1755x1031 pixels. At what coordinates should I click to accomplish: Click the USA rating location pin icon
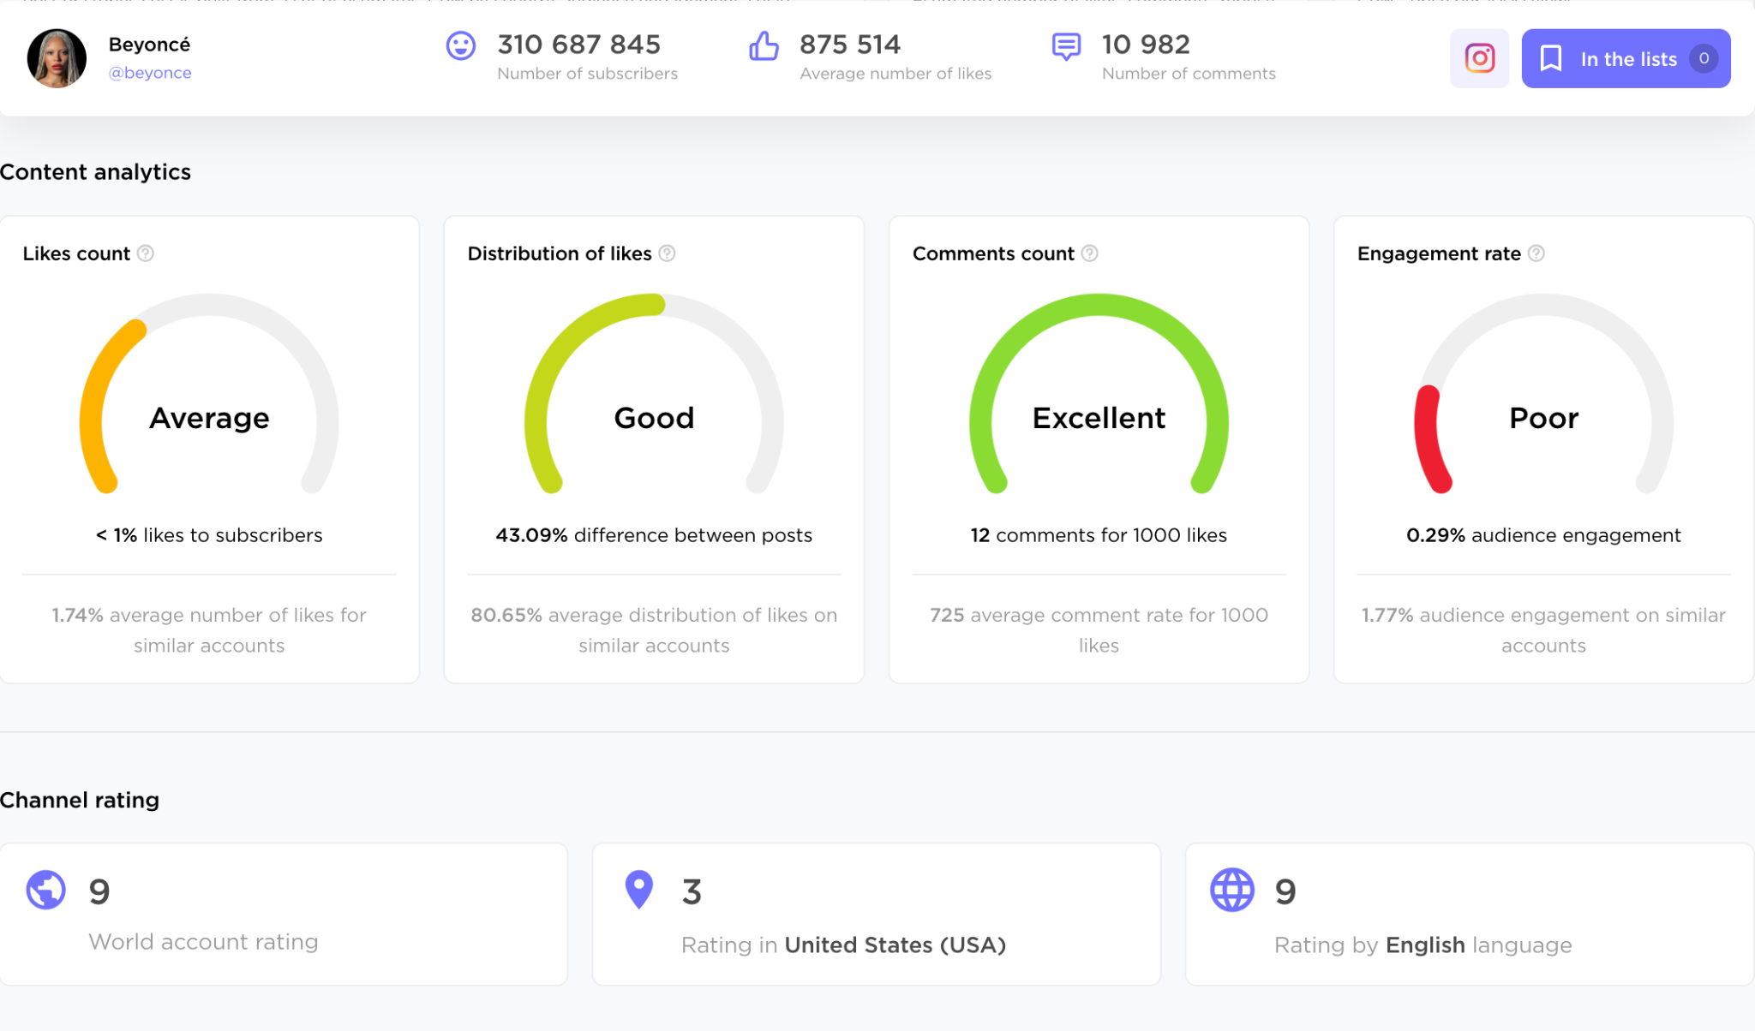(639, 890)
